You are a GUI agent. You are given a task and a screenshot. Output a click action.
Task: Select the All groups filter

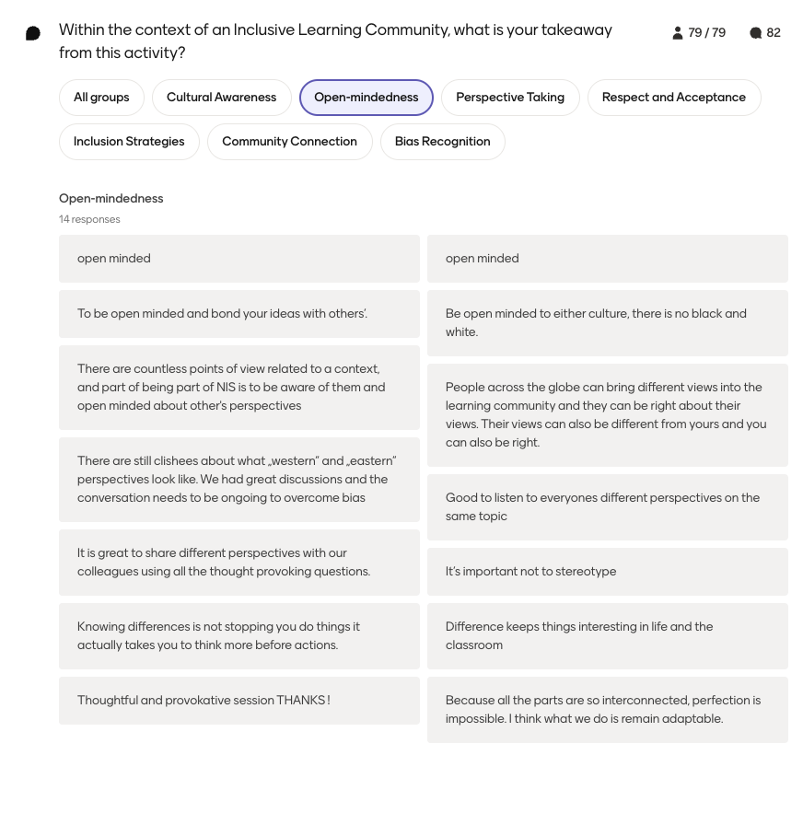[x=101, y=98]
